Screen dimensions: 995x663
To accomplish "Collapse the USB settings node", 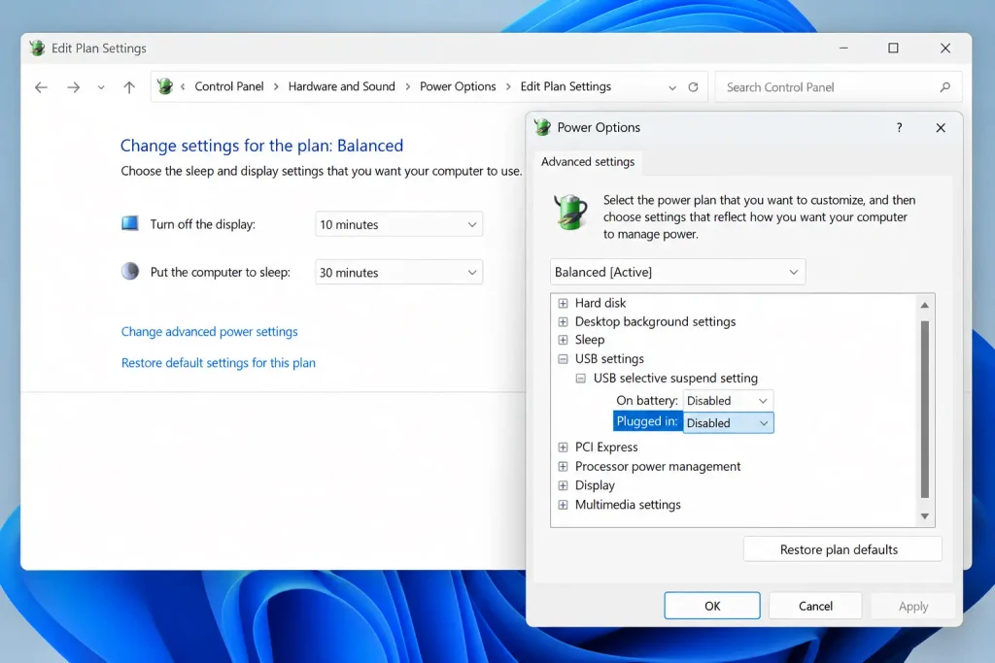I will (x=563, y=359).
